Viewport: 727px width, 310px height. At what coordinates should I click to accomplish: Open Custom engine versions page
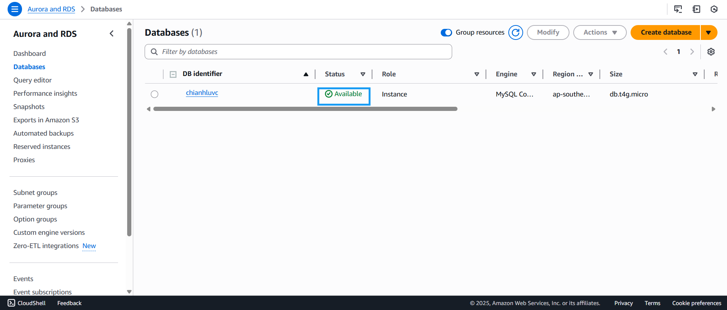49,232
